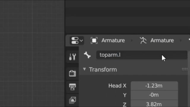Click the Head Z value 3.82m
This screenshot has height=107, width=190.
coord(154,104)
